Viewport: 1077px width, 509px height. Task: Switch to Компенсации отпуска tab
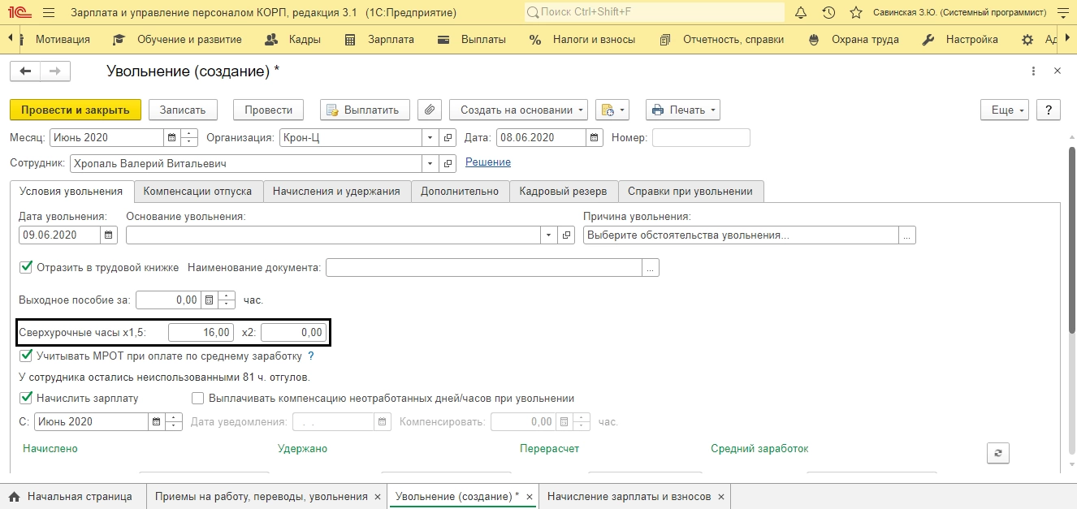197,192
